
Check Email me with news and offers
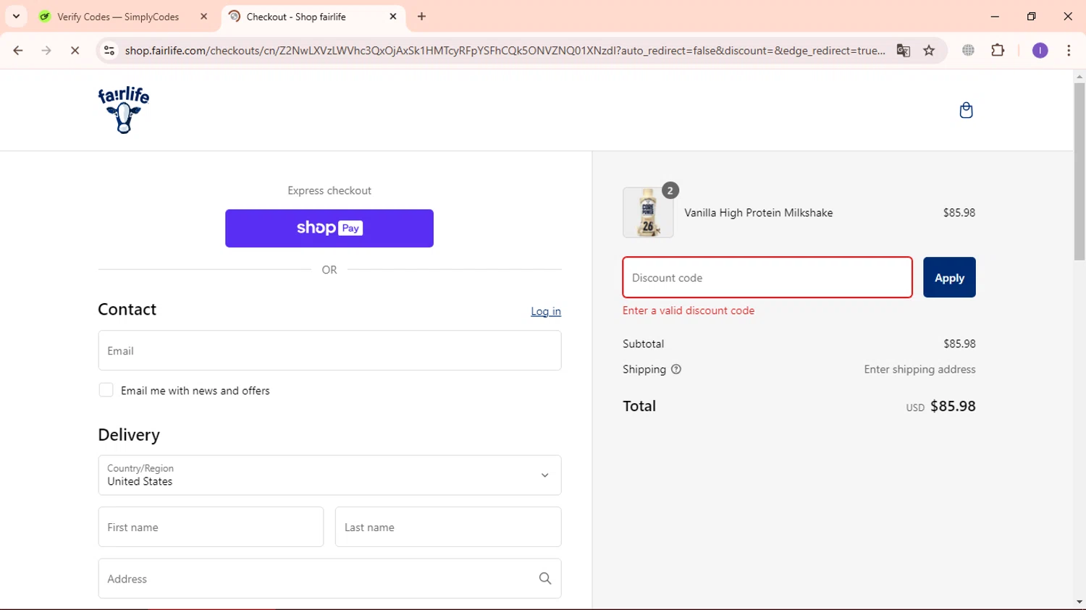(x=106, y=390)
